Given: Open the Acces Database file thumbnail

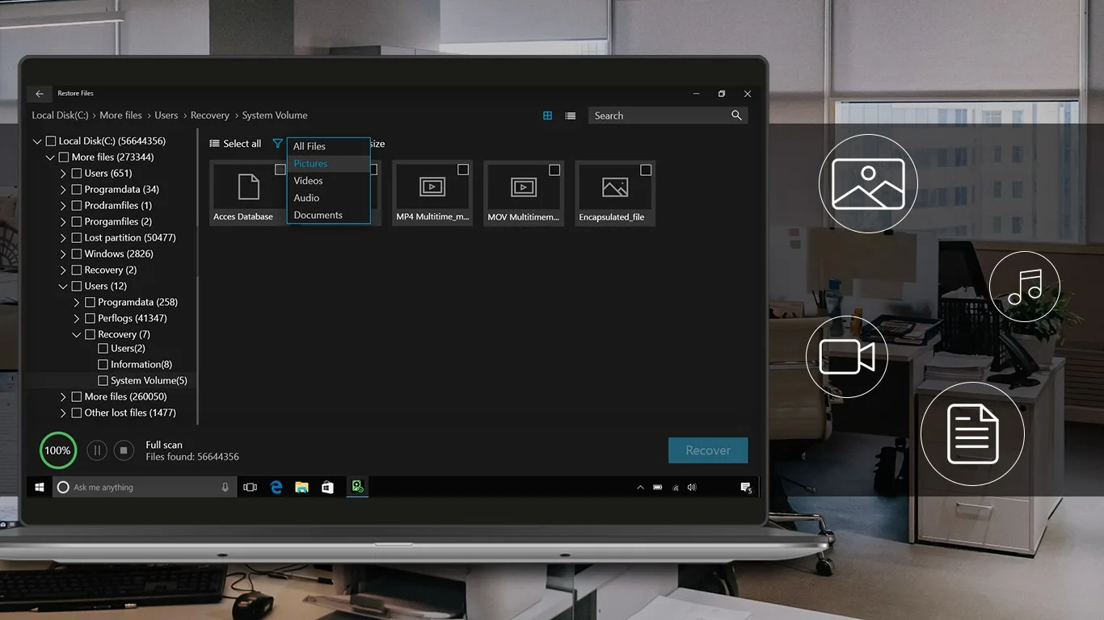Looking at the screenshot, I should pos(249,193).
